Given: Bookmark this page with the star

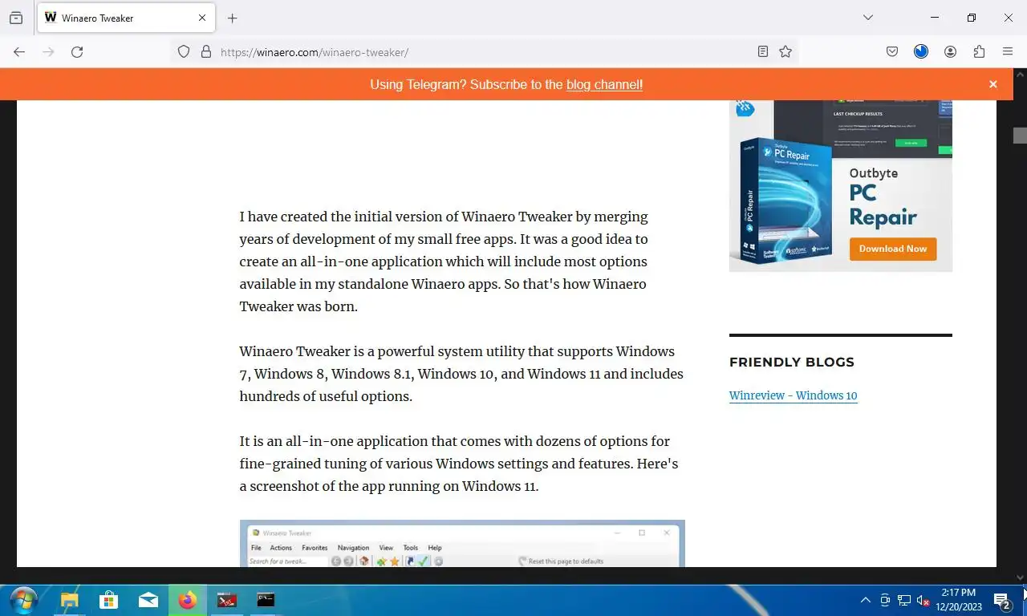Looking at the screenshot, I should [x=785, y=51].
